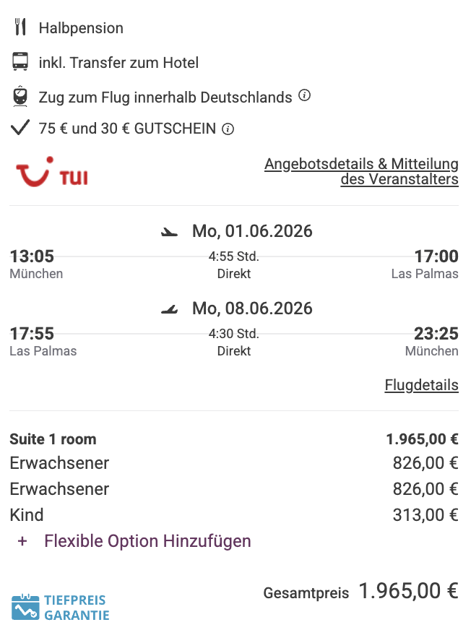Open the Angebotsdetails link
The height and width of the screenshot is (630, 471).
pos(361,164)
